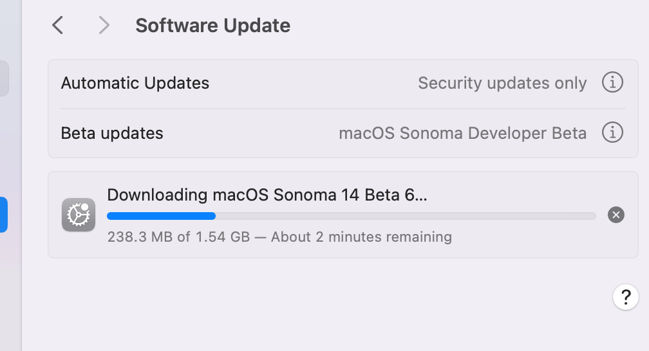Open the help question mark button
The image size is (649, 351).
pos(625,297)
